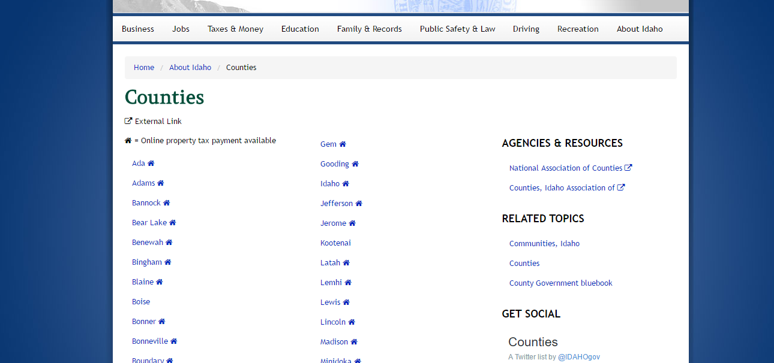The height and width of the screenshot is (363, 774).
Task: Visit the @IDAHOgov Twitter link
Action: [x=578, y=357]
